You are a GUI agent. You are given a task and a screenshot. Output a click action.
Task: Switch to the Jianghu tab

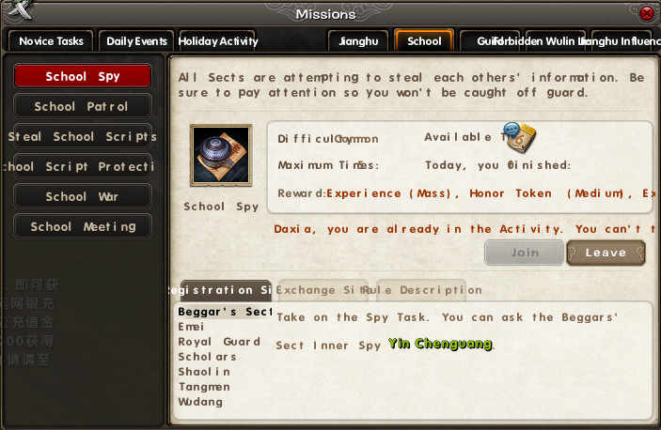click(x=358, y=40)
